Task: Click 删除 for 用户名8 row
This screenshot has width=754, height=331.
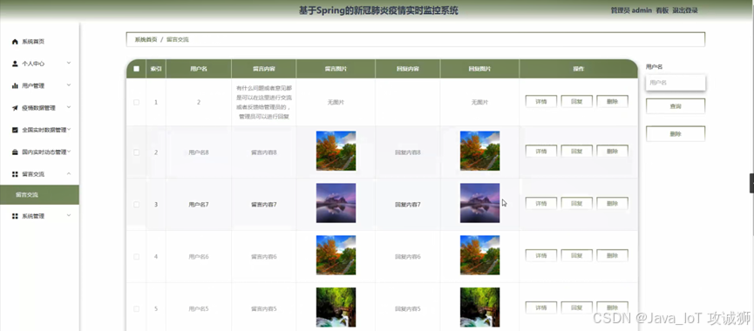Action: [x=612, y=152]
